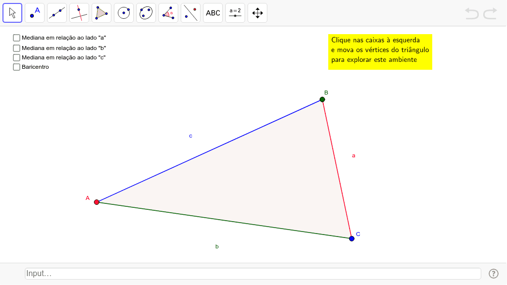Enable Mediana em relação ao lado "c"
Screen dimensions: 507x285
[x=16, y=57]
